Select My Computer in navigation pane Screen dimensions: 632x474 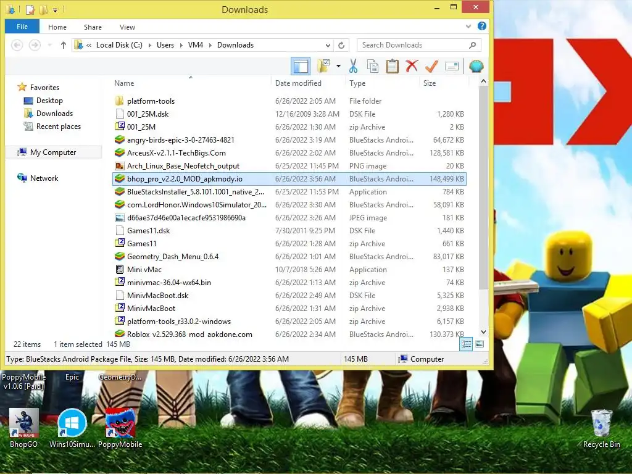pos(53,152)
